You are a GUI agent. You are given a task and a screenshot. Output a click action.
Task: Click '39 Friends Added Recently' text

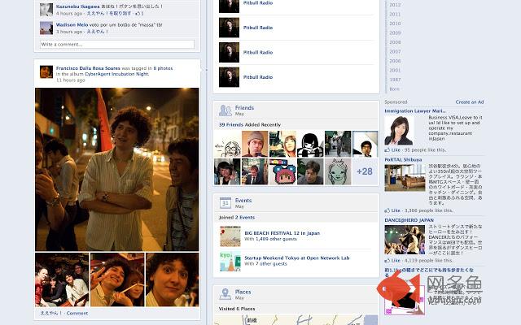250,124
